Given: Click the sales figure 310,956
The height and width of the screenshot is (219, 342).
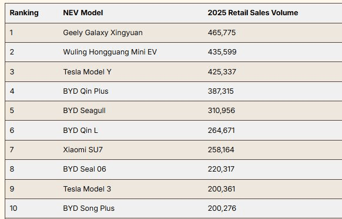Looking at the screenshot, I should point(222,111).
